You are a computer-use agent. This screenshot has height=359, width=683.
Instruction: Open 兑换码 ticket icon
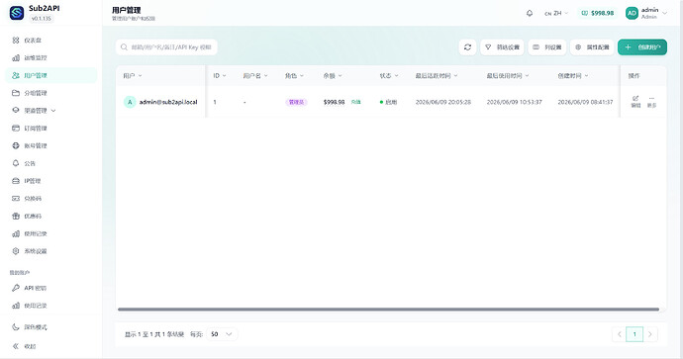pyautogui.click(x=16, y=199)
